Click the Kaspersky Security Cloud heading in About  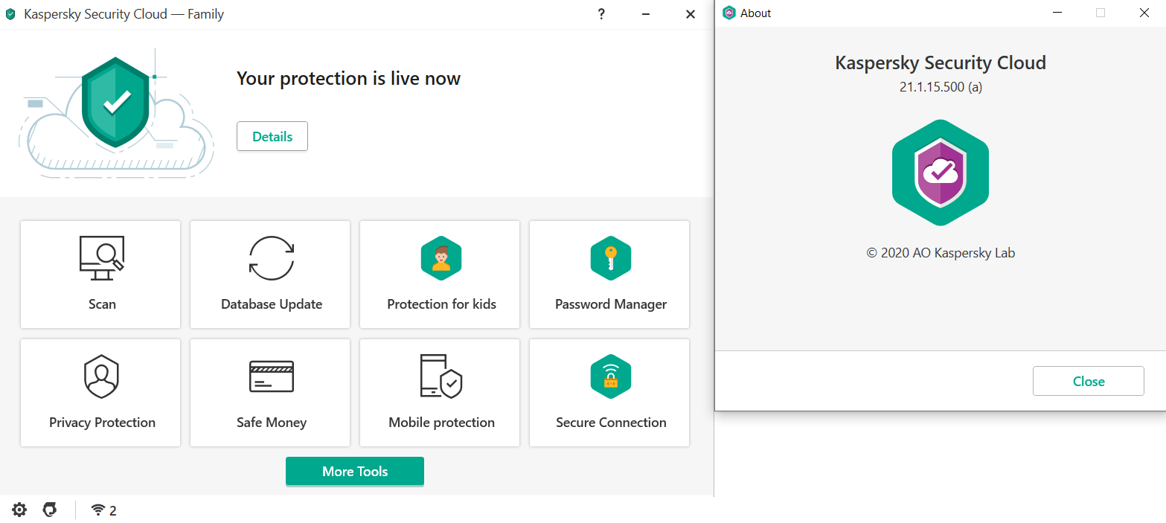pyautogui.click(x=941, y=62)
